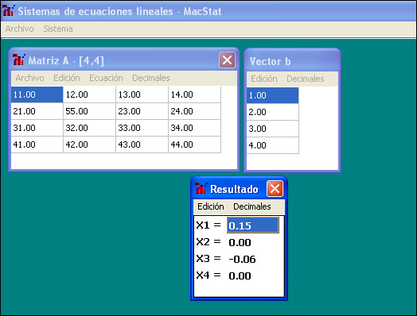
Task: Select matrix cell containing 44.00
Action: pos(194,145)
